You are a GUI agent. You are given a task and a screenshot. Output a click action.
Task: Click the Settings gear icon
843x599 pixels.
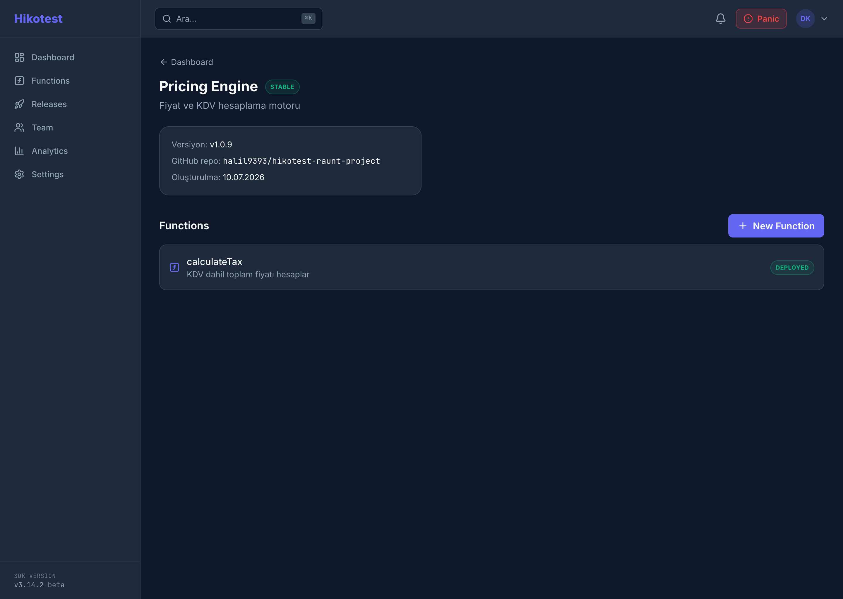click(x=19, y=174)
